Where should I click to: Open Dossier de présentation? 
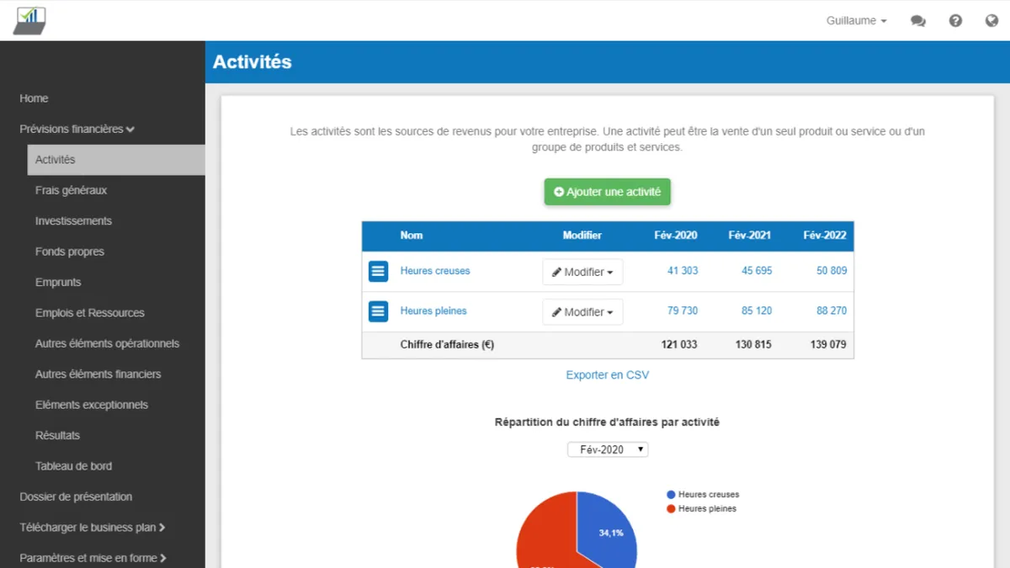[x=76, y=496]
